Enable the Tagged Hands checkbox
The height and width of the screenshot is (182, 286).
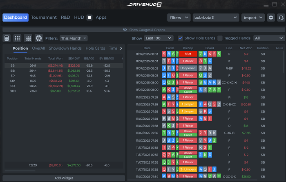(x=220, y=38)
